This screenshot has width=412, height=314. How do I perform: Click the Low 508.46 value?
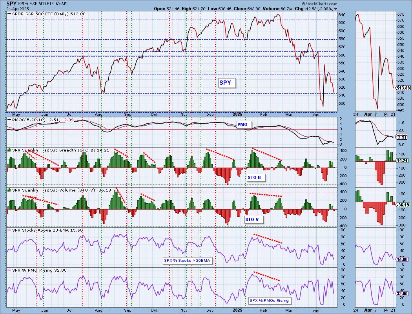pos(219,9)
